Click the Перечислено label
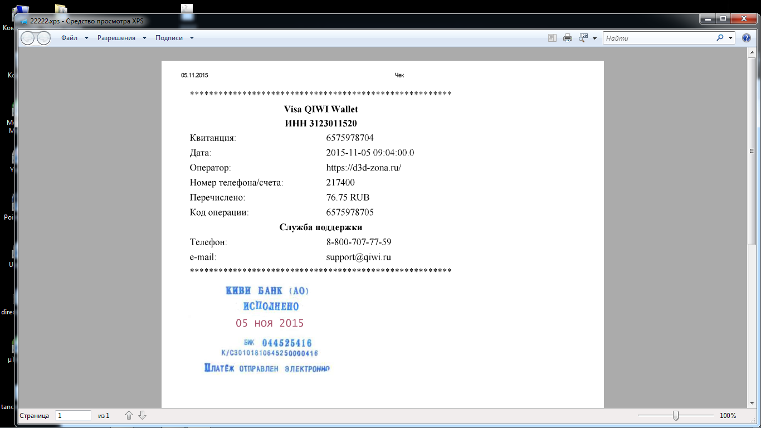This screenshot has height=428, width=761. point(217,197)
